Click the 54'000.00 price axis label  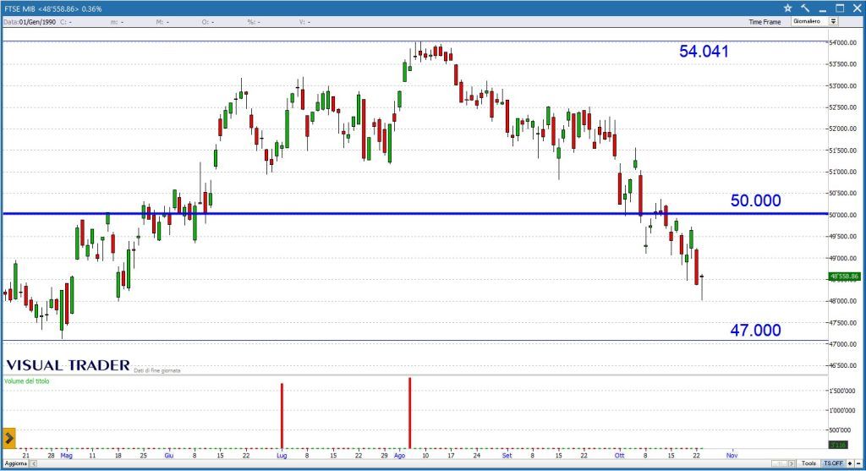click(x=843, y=42)
